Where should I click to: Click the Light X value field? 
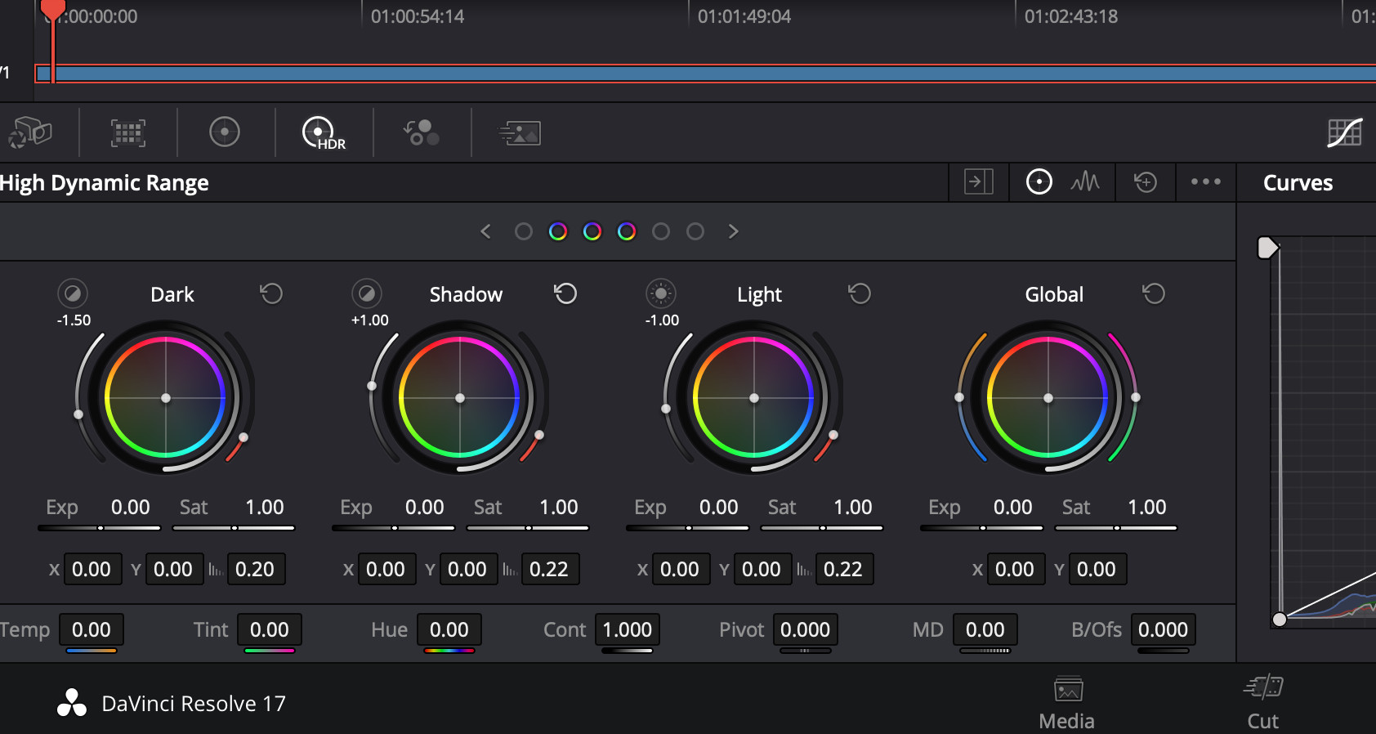(x=680, y=569)
